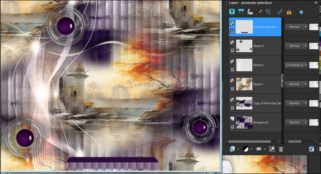This screenshot has height=174, width=321.
Task: Close the Layer panel
Action: (315, 2)
